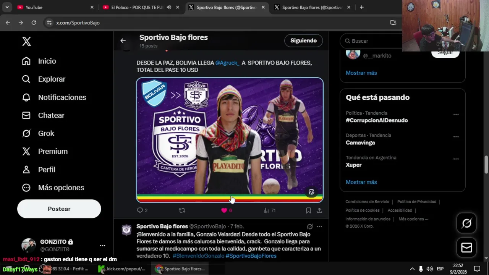Click the microphone icon in the system tray
Image resolution: width=489 pixels, height=275 pixels.
[421, 269]
